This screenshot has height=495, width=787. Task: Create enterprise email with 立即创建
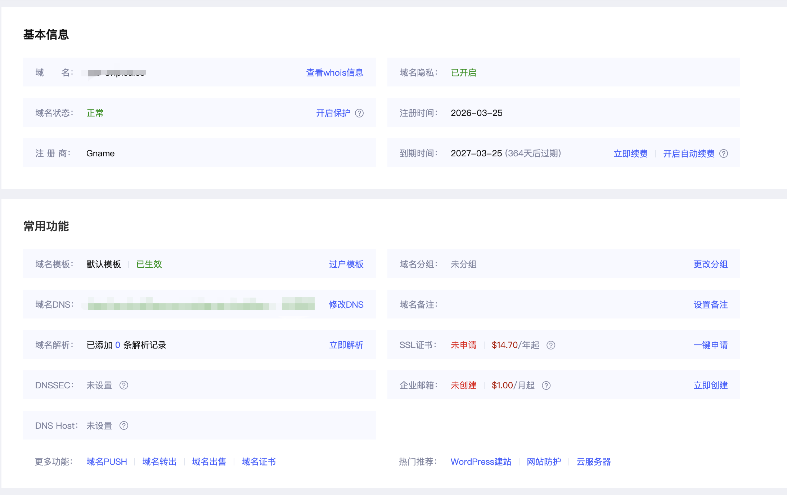point(710,385)
